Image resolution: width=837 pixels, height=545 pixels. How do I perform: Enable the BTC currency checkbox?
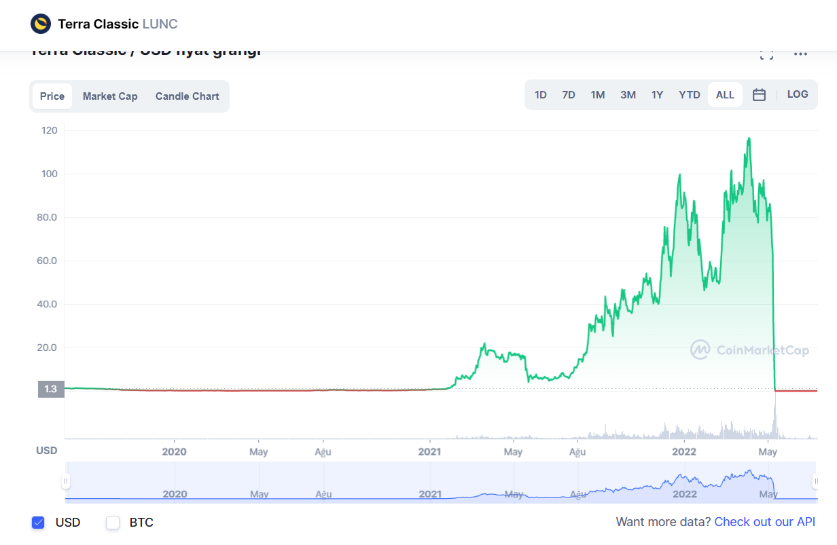coord(113,523)
